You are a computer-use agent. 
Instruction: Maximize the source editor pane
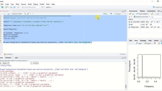pos(125,11)
